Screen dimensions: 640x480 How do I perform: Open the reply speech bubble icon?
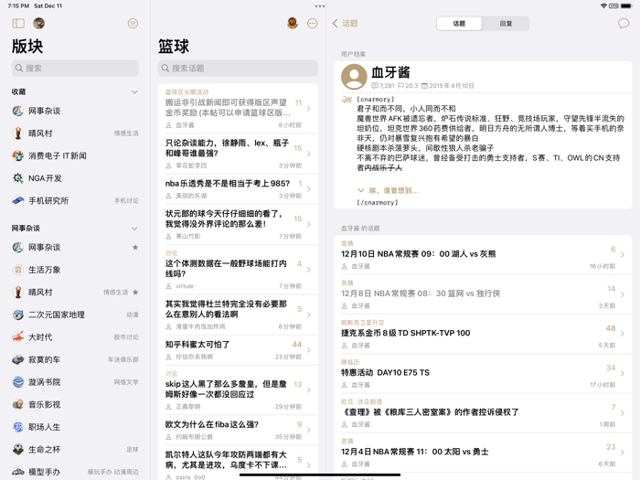coord(624,23)
